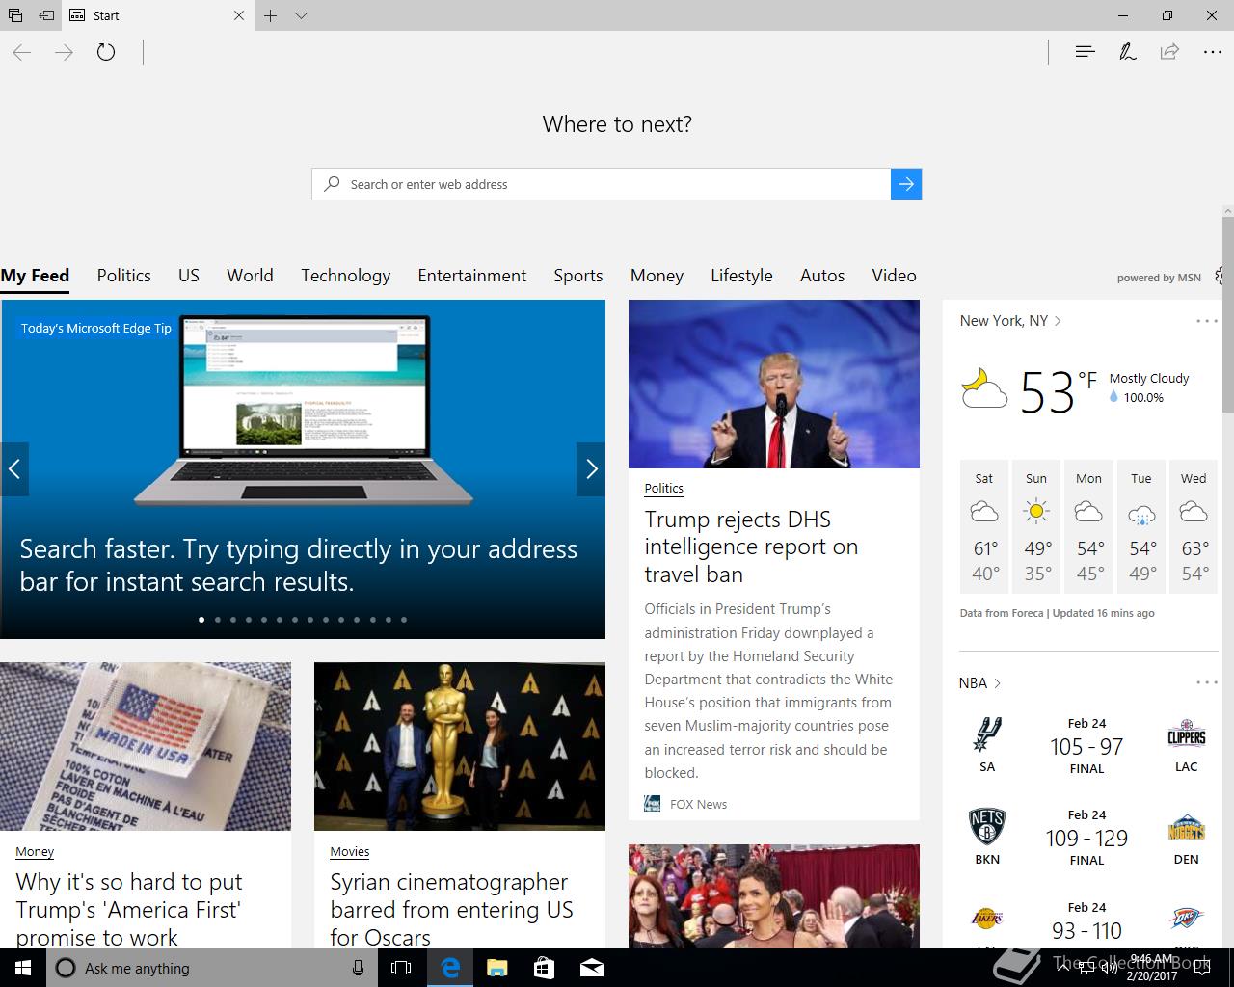Screen dimensions: 1234x987
Task: Open Denver Nuggets team logo
Action: tap(1187, 827)
